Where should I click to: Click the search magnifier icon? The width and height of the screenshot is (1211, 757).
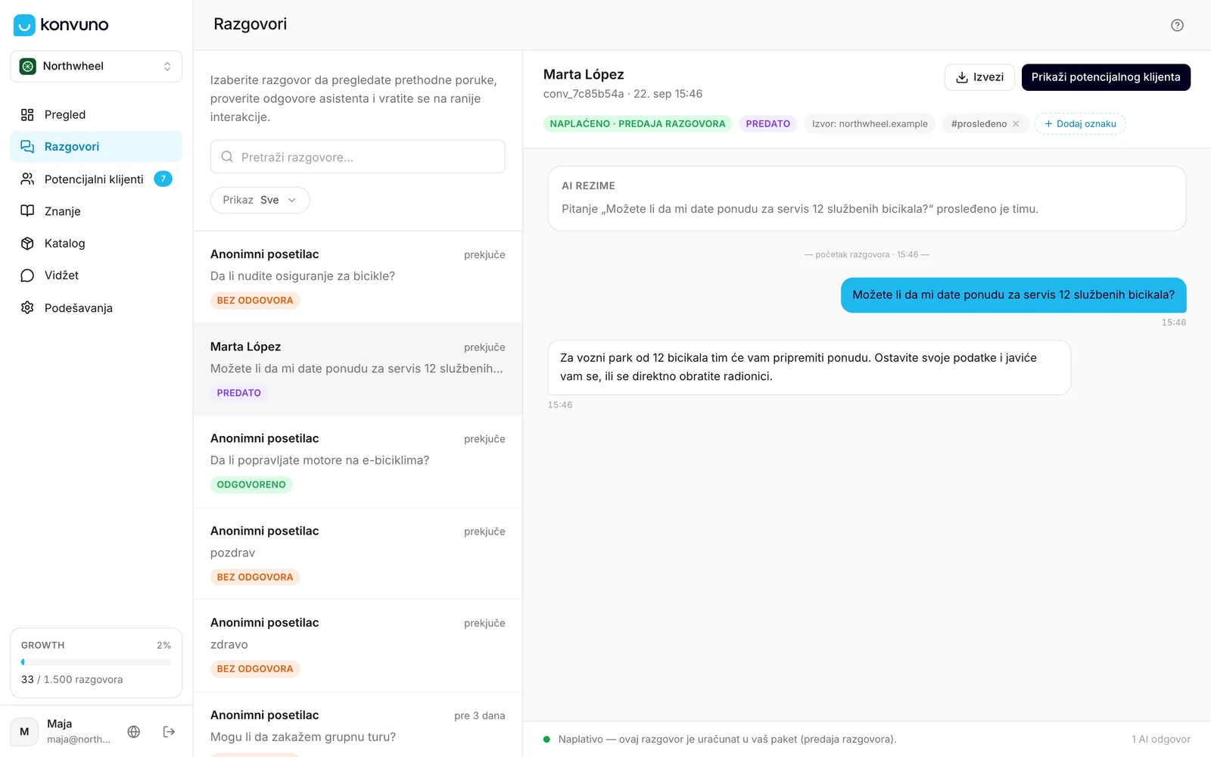click(x=227, y=157)
